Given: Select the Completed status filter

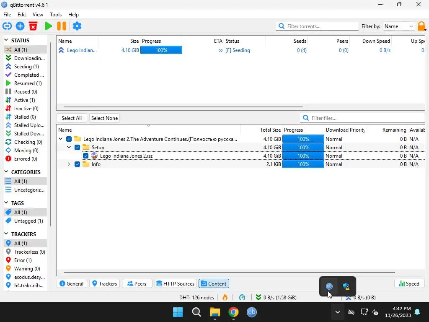Looking at the screenshot, I should pyautogui.click(x=25, y=75).
